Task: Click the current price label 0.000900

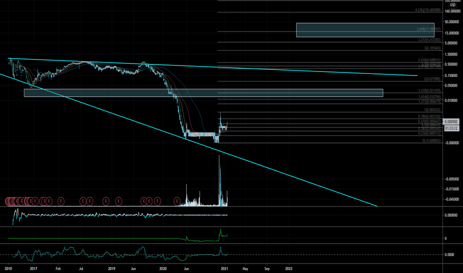Action: tap(452, 122)
